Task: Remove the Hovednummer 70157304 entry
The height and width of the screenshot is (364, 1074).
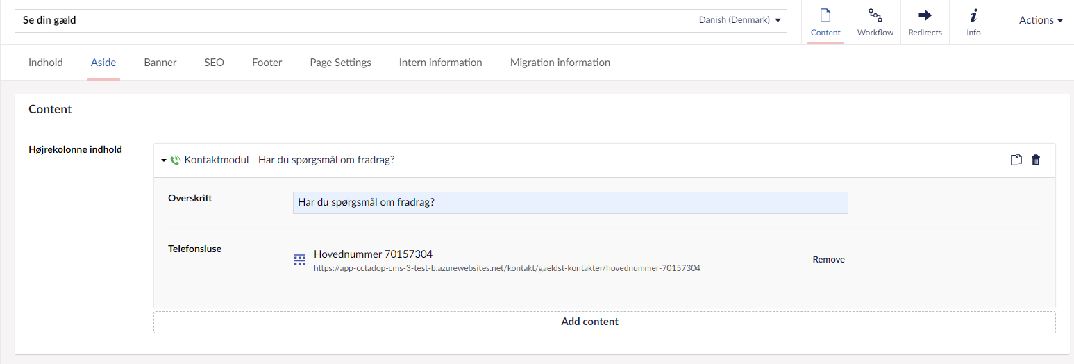Action: coord(828,260)
